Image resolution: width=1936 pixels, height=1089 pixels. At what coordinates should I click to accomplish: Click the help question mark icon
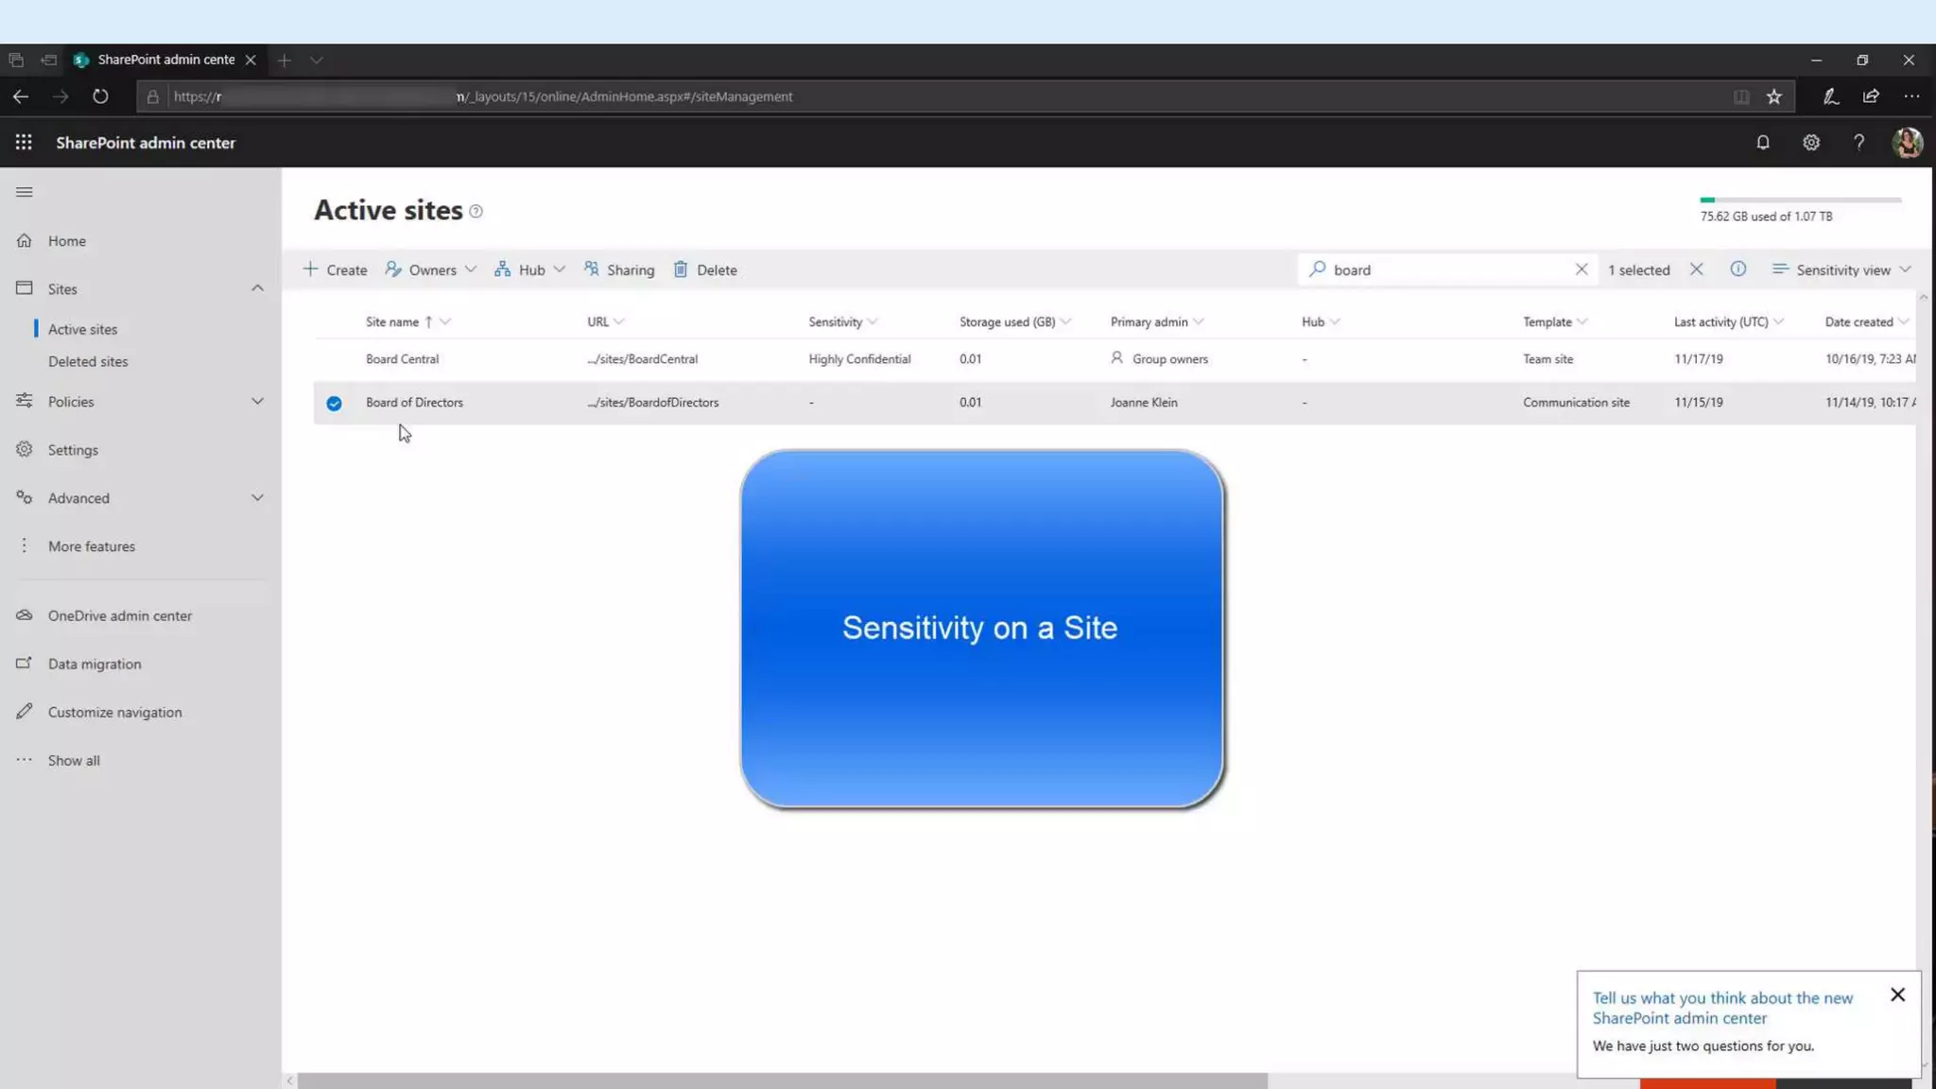[x=1858, y=143]
